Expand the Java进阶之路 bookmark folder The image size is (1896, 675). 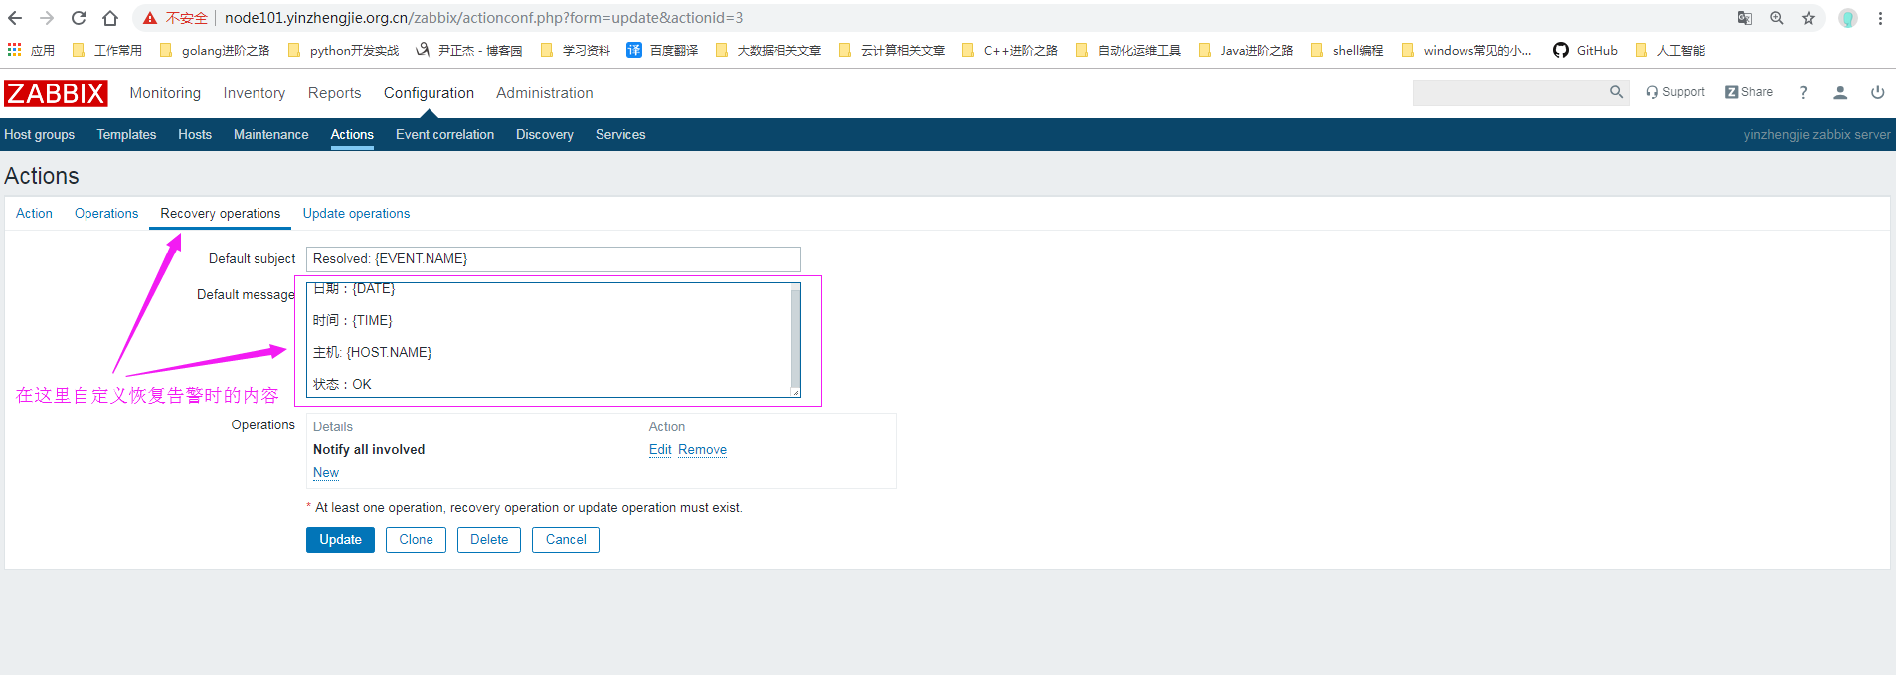coord(1246,50)
